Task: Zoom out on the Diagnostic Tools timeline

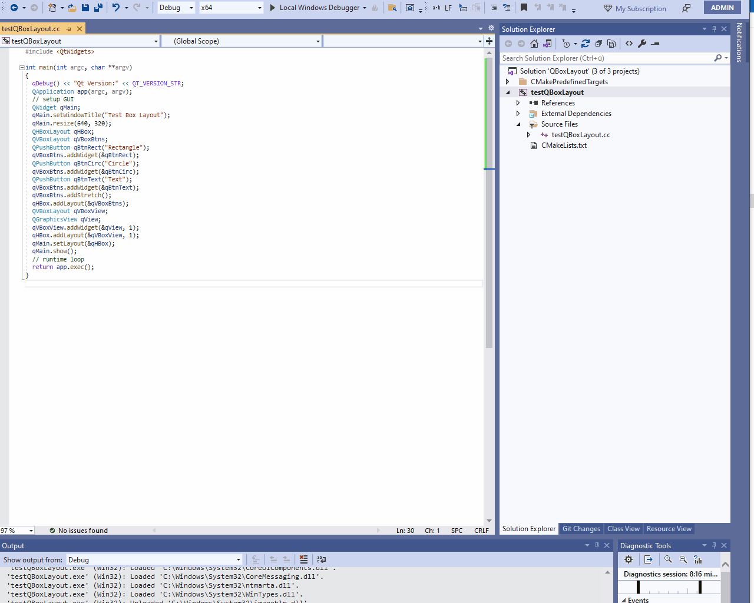Action: click(x=683, y=559)
